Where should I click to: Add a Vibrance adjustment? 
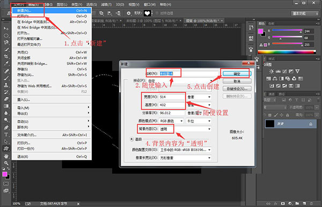[297, 71]
